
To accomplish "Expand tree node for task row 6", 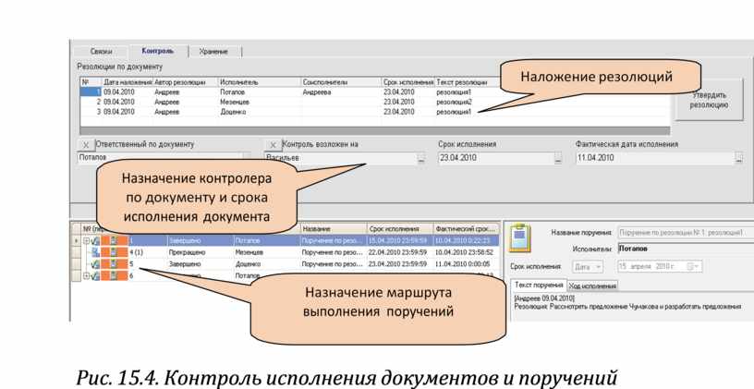I will click(86, 275).
